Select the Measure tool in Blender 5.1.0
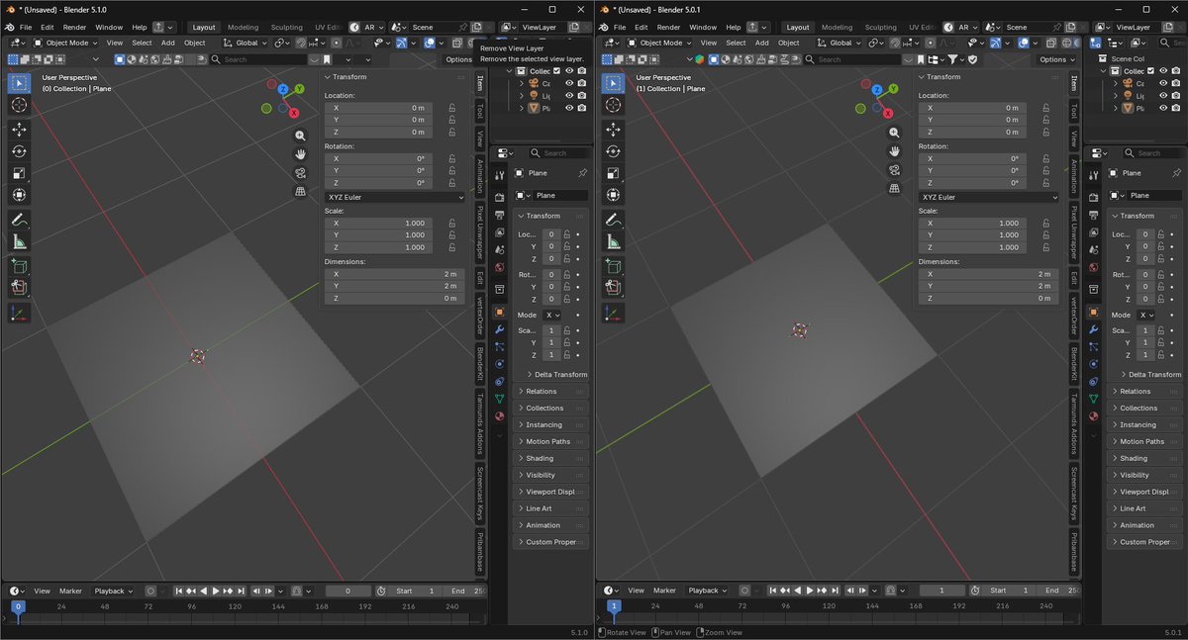This screenshot has height=640, width=1188. pyautogui.click(x=19, y=241)
